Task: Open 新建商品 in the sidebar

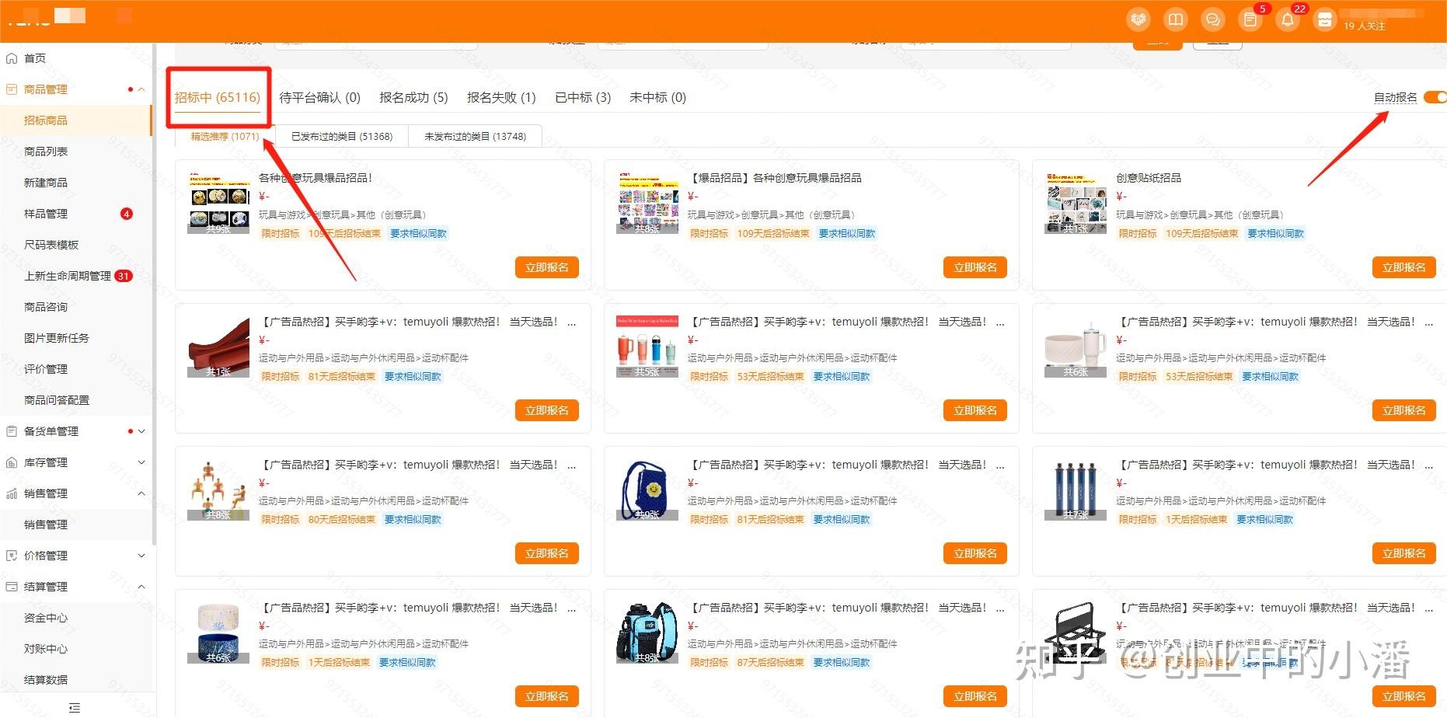Action: tap(46, 183)
